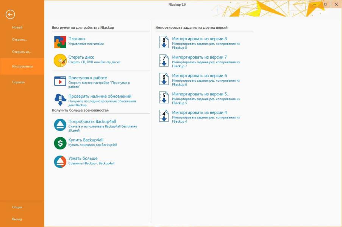Screen dimensions: 342x227
Task: Click Импортировать из версии 7
Action: point(199,57)
